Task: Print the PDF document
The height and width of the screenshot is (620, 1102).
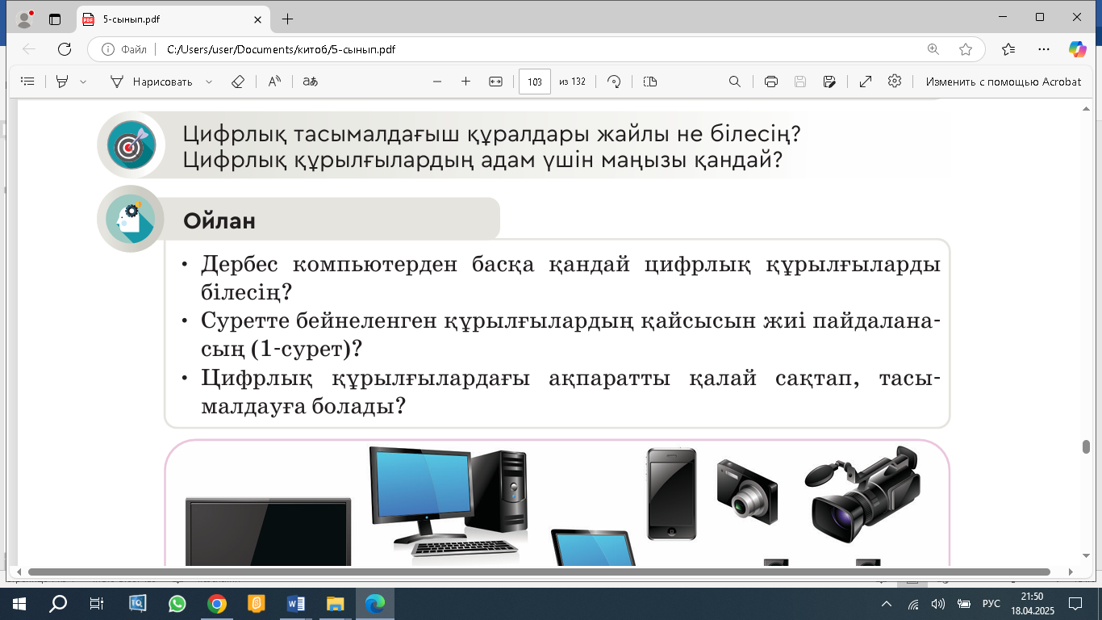Action: coord(770,82)
